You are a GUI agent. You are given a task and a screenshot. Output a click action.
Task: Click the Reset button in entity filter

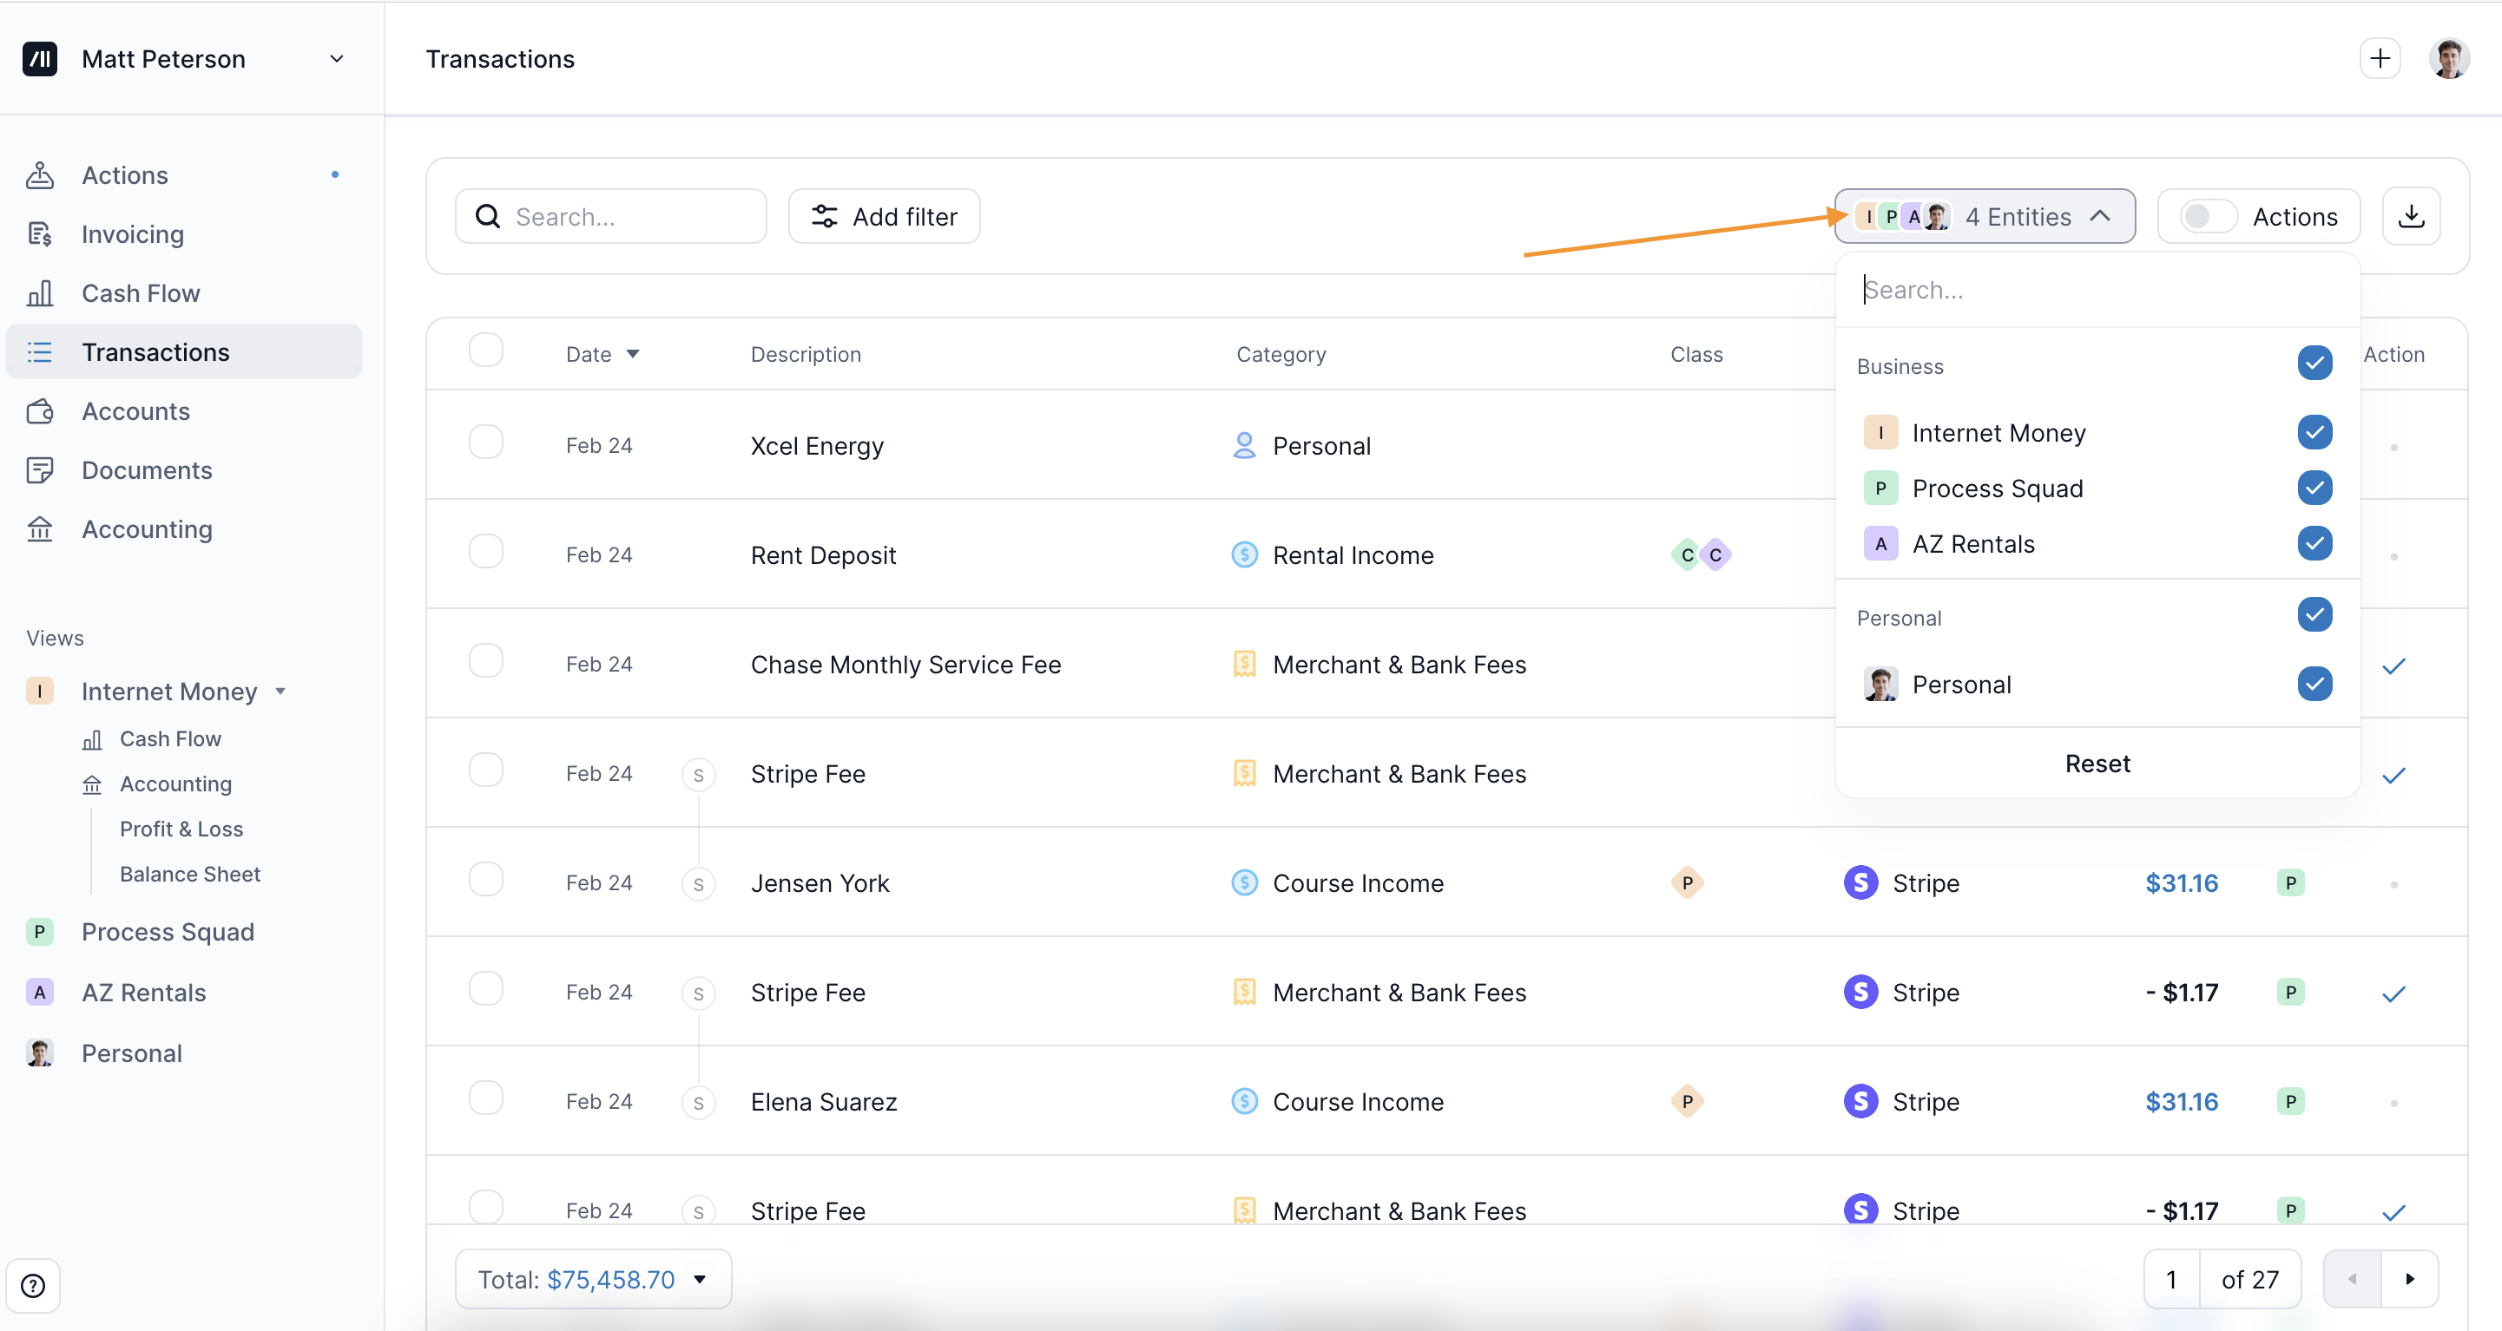[x=2097, y=763]
